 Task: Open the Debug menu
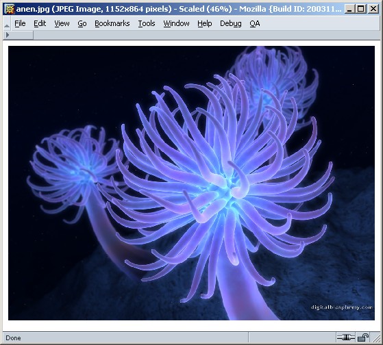click(x=231, y=23)
